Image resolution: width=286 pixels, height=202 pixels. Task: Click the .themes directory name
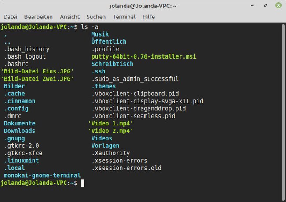coord(103,86)
